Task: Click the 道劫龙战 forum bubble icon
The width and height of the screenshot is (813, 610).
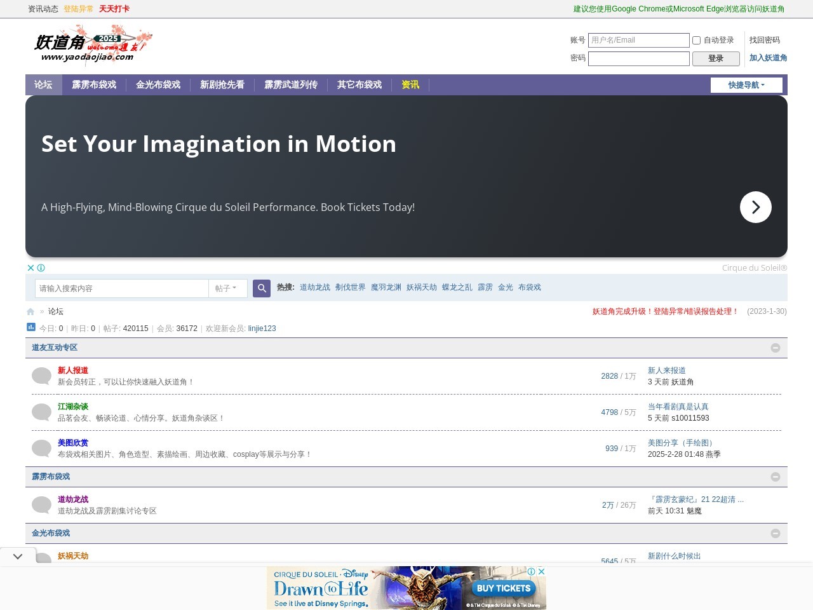Action: [41, 505]
